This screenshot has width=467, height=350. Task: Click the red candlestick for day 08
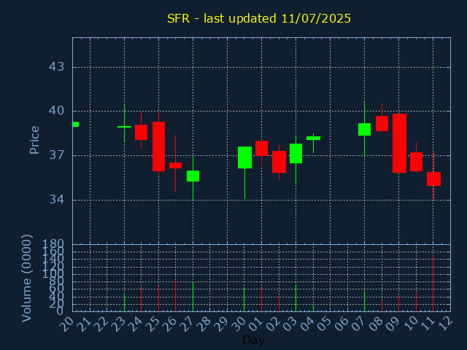382,123
